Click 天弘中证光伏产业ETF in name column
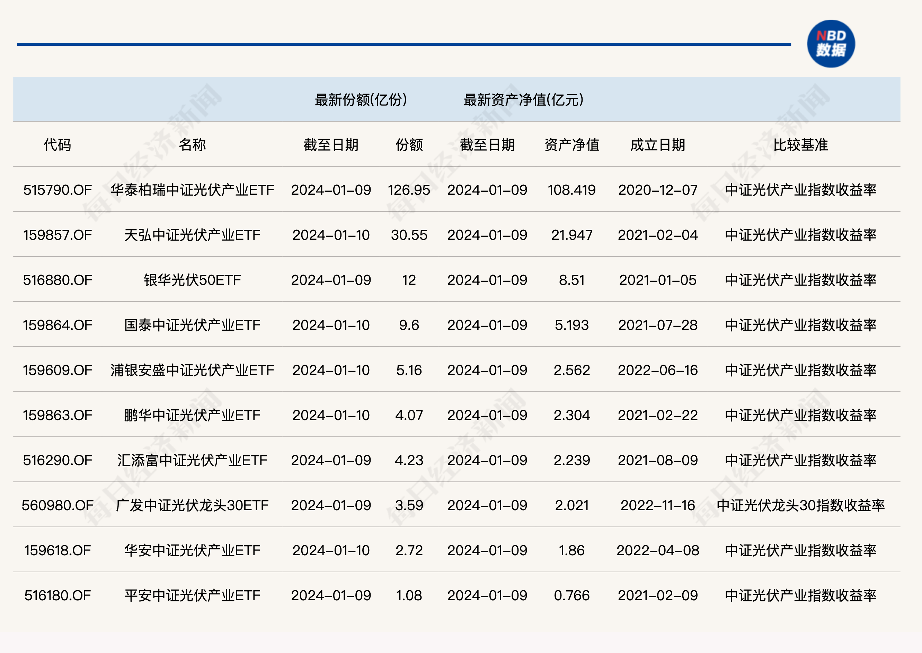 pos(192,235)
